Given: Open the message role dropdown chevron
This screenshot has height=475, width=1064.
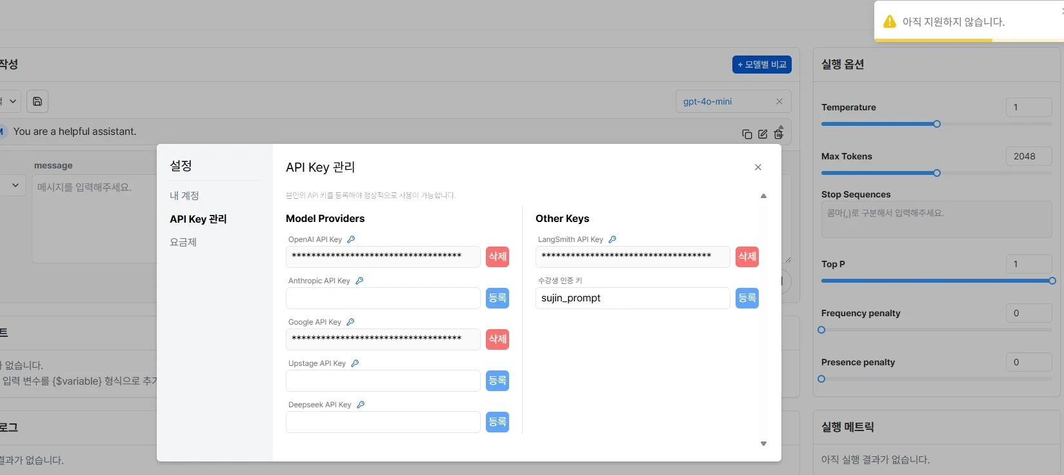Looking at the screenshot, I should point(15,186).
